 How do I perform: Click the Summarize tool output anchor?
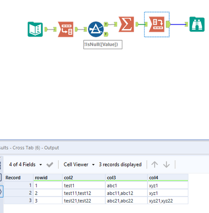click(137, 24)
